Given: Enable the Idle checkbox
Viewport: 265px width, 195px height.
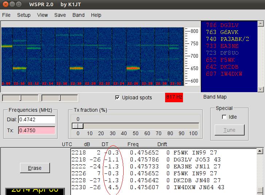Looking at the screenshot, I should (224, 117).
